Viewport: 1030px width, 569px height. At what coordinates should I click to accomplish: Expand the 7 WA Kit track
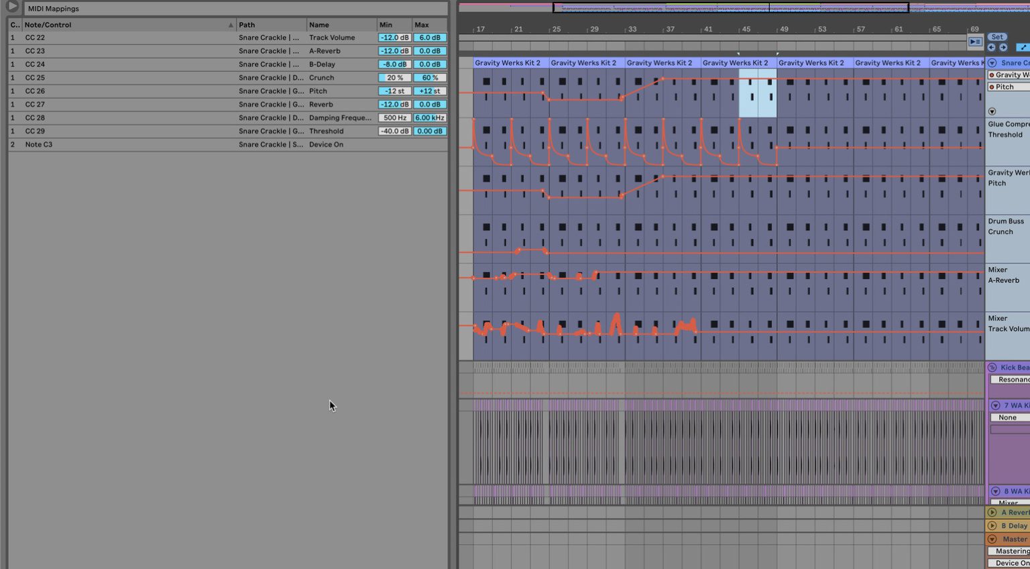[994, 405]
